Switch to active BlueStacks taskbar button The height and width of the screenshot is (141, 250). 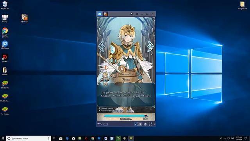(x=131, y=138)
